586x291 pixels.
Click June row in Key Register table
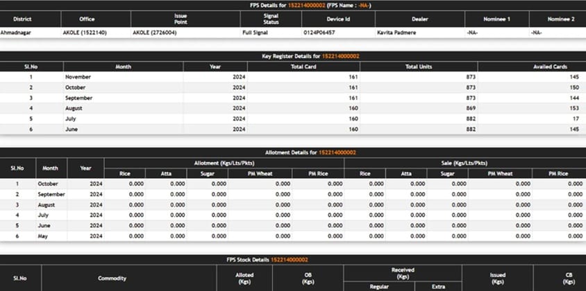coord(293,129)
